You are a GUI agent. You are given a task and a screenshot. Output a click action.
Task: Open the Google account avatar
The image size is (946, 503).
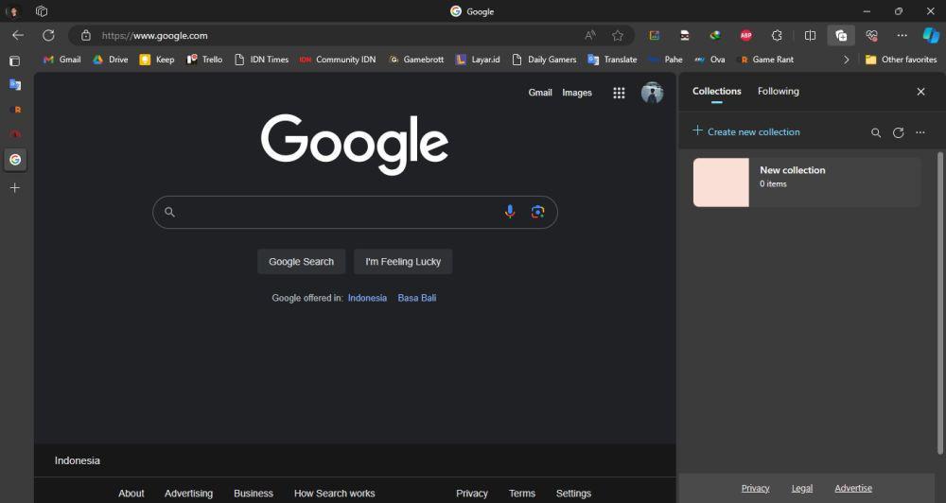tap(652, 93)
